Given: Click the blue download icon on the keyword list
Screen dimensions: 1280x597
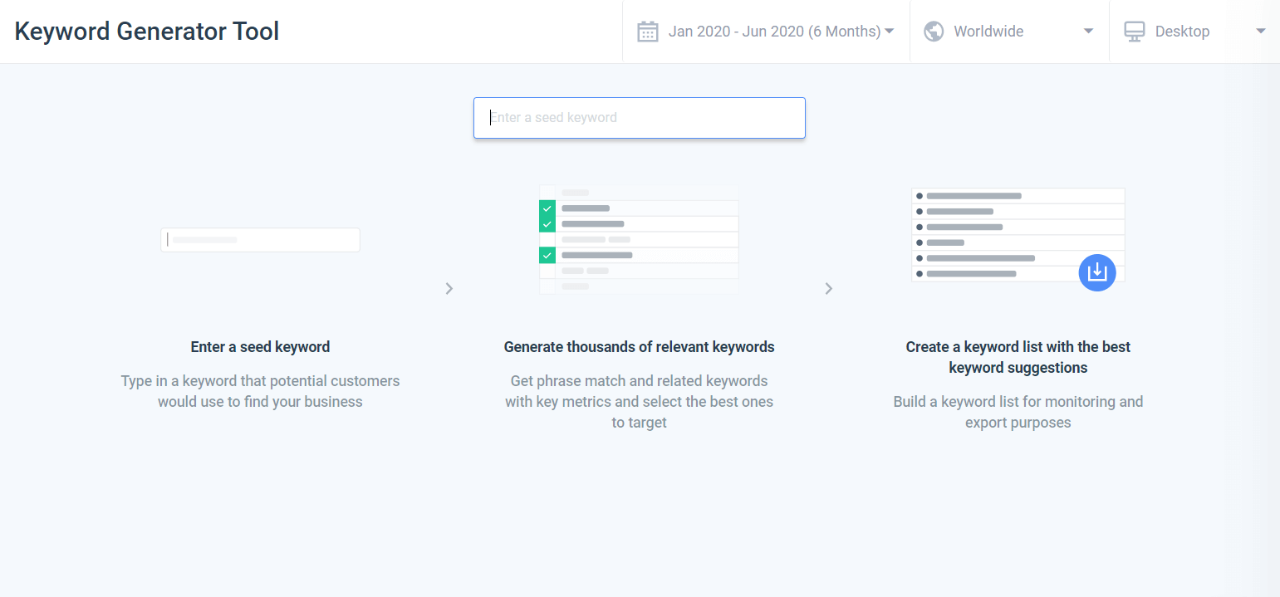Looking at the screenshot, I should click(1096, 272).
